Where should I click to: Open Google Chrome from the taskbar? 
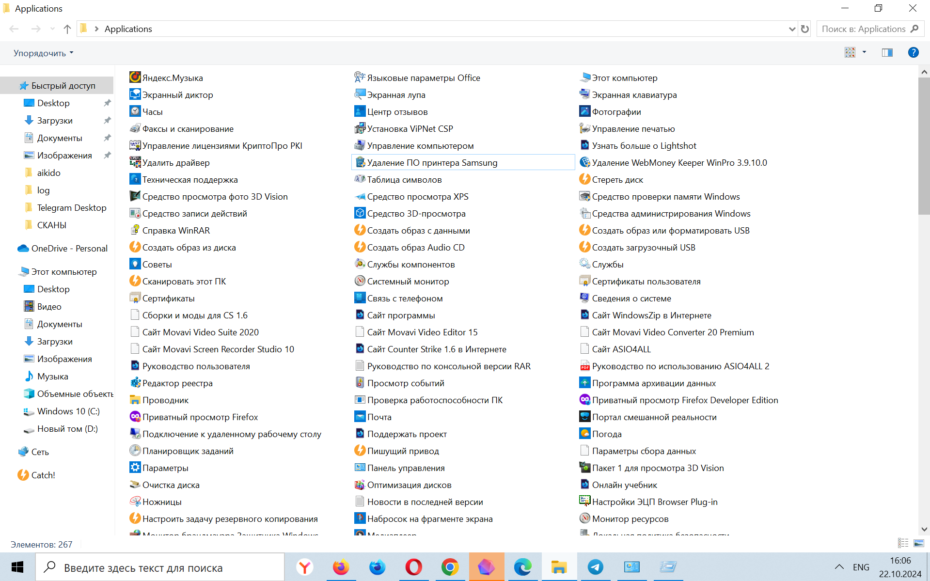(450, 567)
